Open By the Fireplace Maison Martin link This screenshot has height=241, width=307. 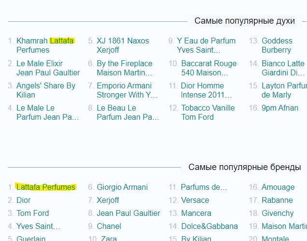click(x=125, y=68)
